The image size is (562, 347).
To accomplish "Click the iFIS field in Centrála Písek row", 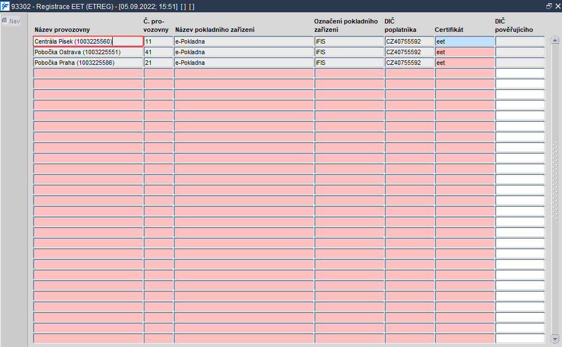I will [x=349, y=41].
